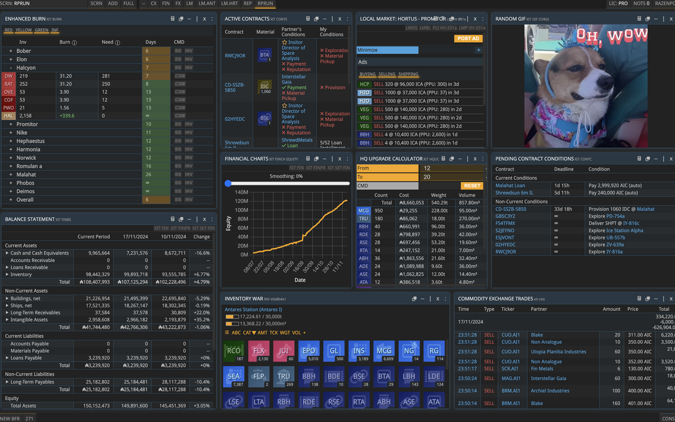Click pop-out window icon on Balance Statement panel
This screenshot has height=422, width=675.
coord(180,219)
